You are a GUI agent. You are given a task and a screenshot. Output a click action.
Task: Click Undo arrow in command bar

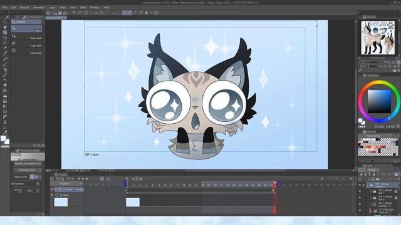[x=74, y=12]
